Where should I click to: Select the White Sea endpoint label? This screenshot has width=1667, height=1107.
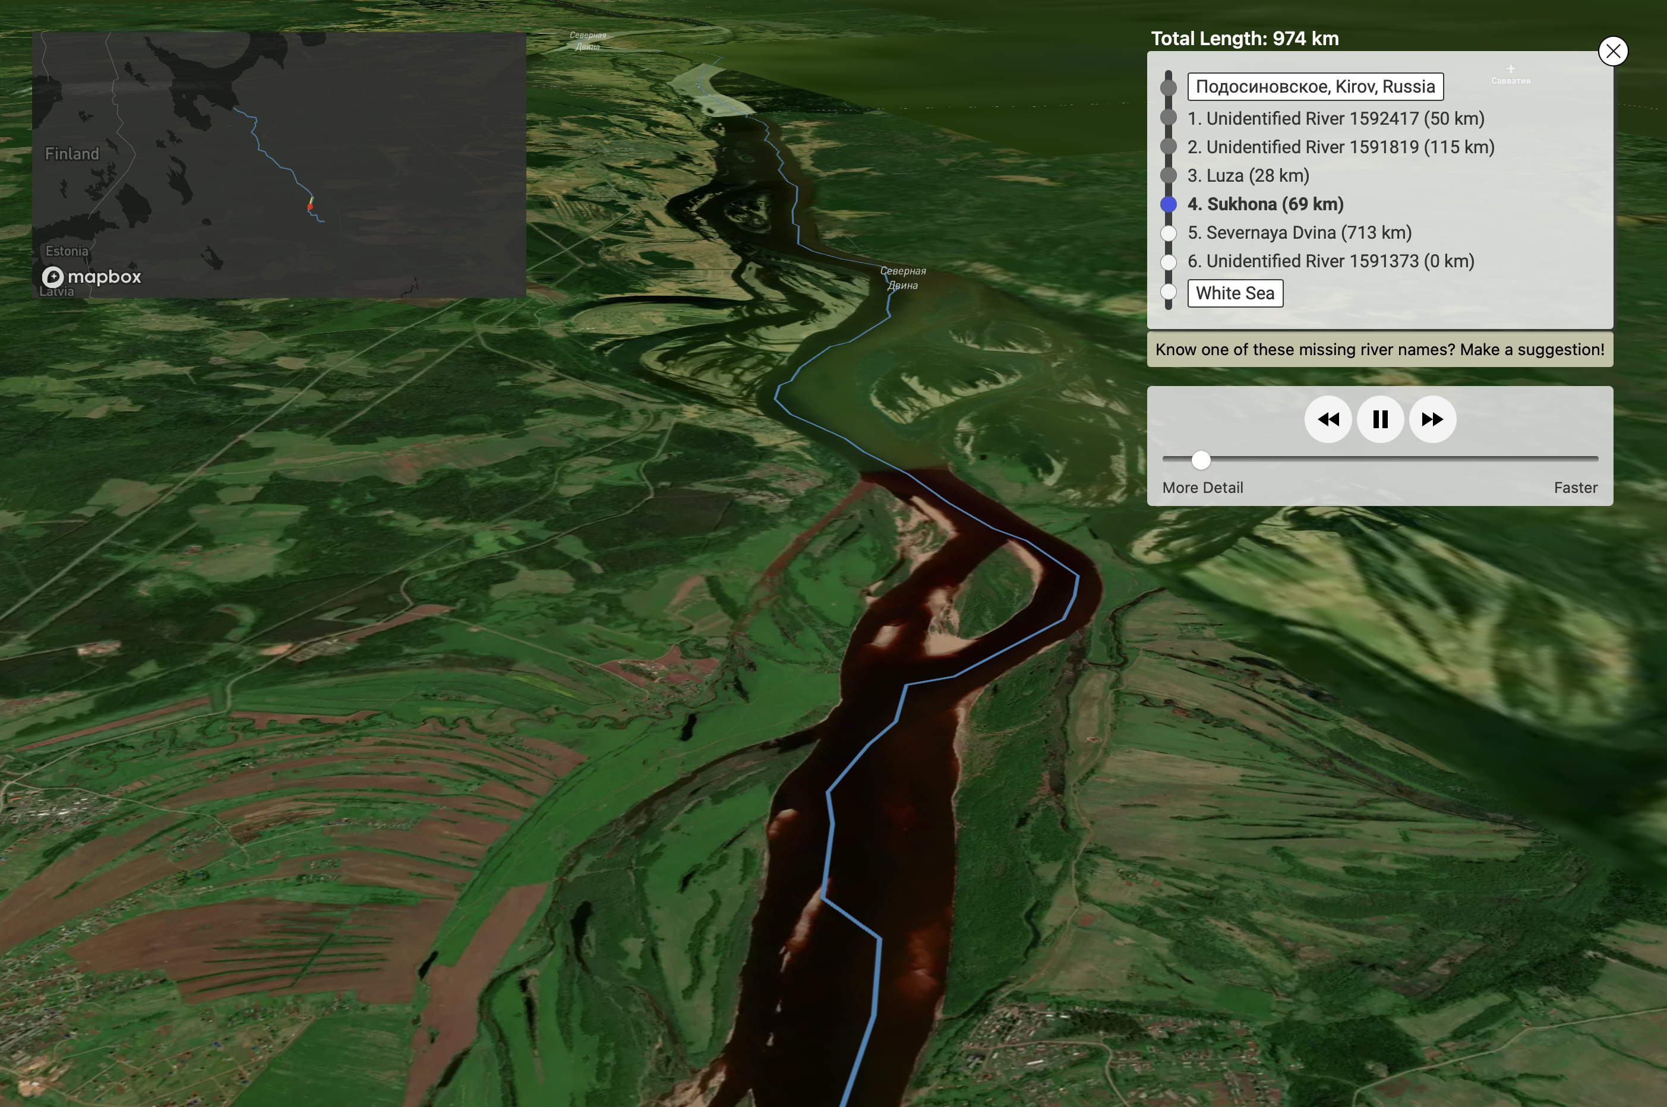(x=1235, y=293)
